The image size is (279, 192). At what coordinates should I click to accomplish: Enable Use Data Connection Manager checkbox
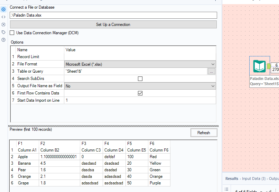[x=12, y=33]
